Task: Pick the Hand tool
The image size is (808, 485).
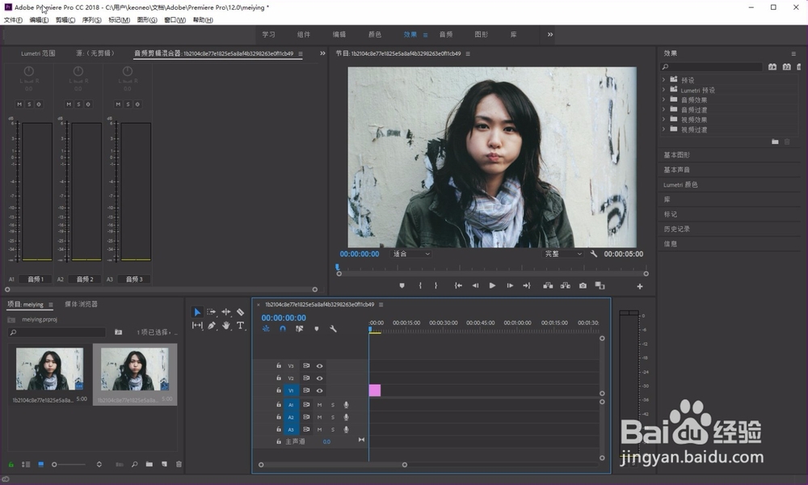Action: point(226,326)
